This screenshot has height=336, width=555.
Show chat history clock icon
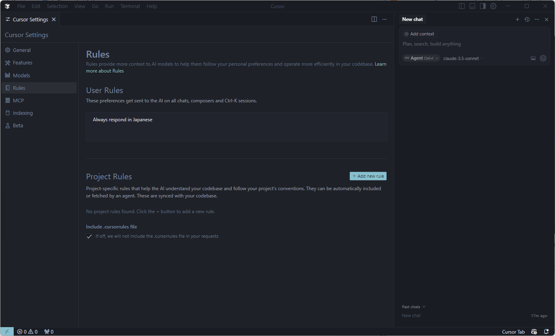(x=527, y=19)
